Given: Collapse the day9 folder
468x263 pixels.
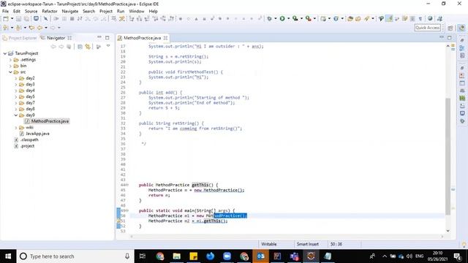Looking at the screenshot, I should pos(16,115).
